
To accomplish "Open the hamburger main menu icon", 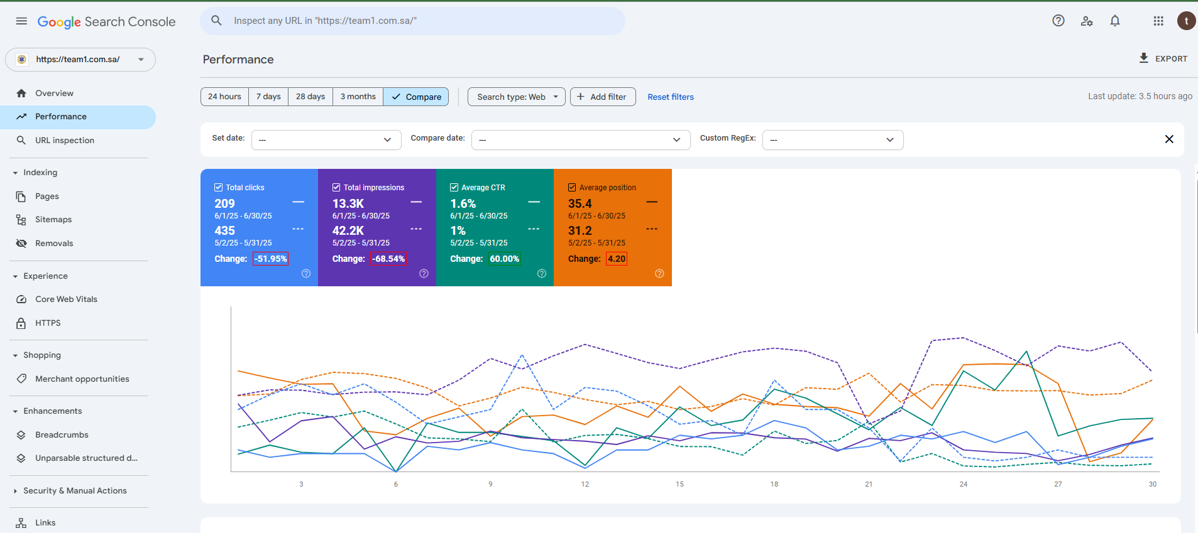I will [x=21, y=21].
